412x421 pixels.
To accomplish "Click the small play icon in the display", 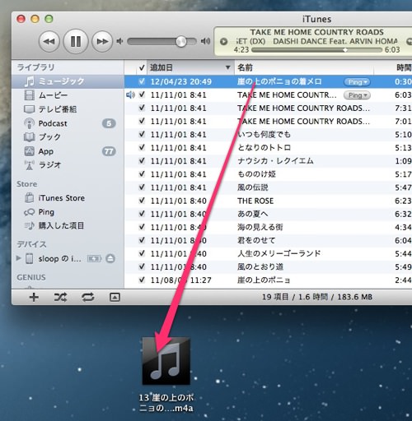I will coord(224,41).
